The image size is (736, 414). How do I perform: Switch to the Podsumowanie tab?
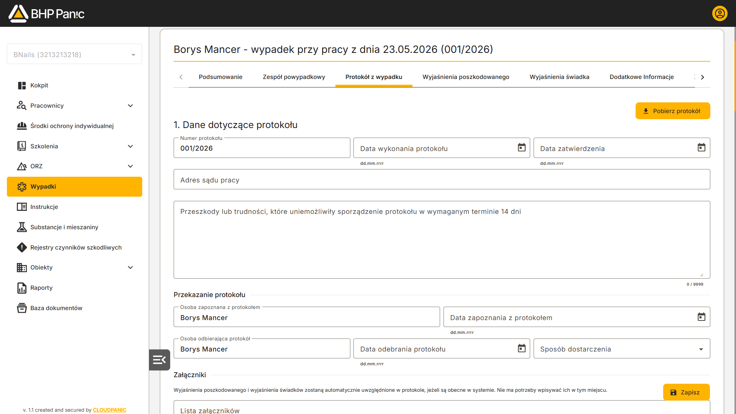220,77
